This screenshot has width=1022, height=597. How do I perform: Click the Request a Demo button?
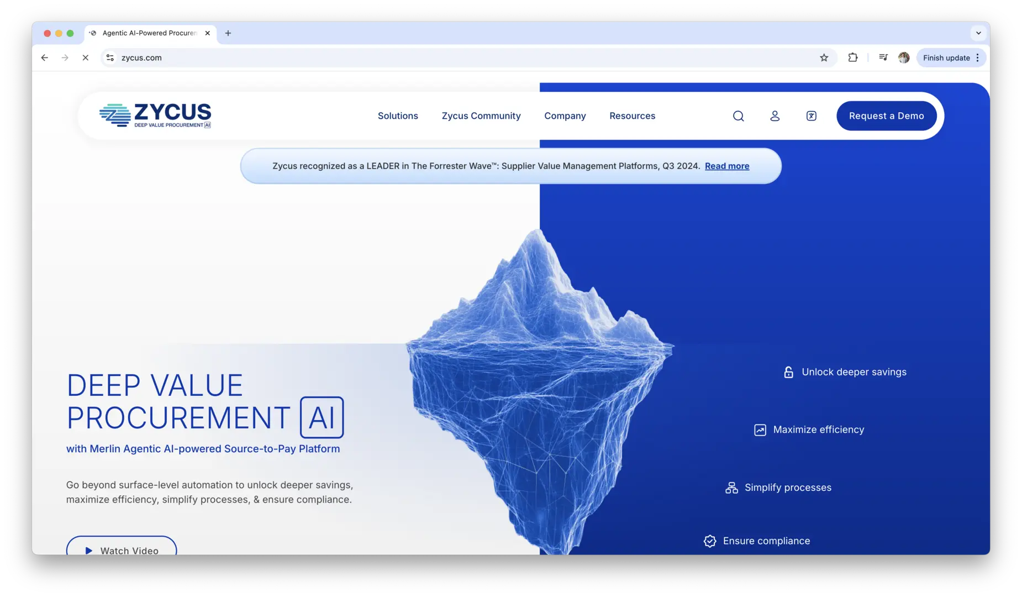[887, 116]
